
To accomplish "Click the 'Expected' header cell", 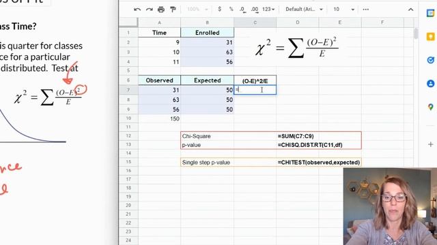I will pos(208,80).
